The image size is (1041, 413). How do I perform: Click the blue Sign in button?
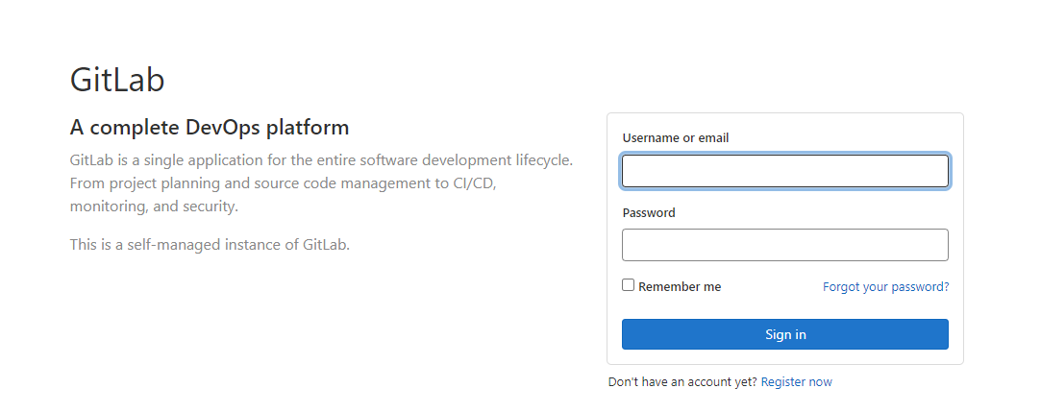tap(784, 334)
